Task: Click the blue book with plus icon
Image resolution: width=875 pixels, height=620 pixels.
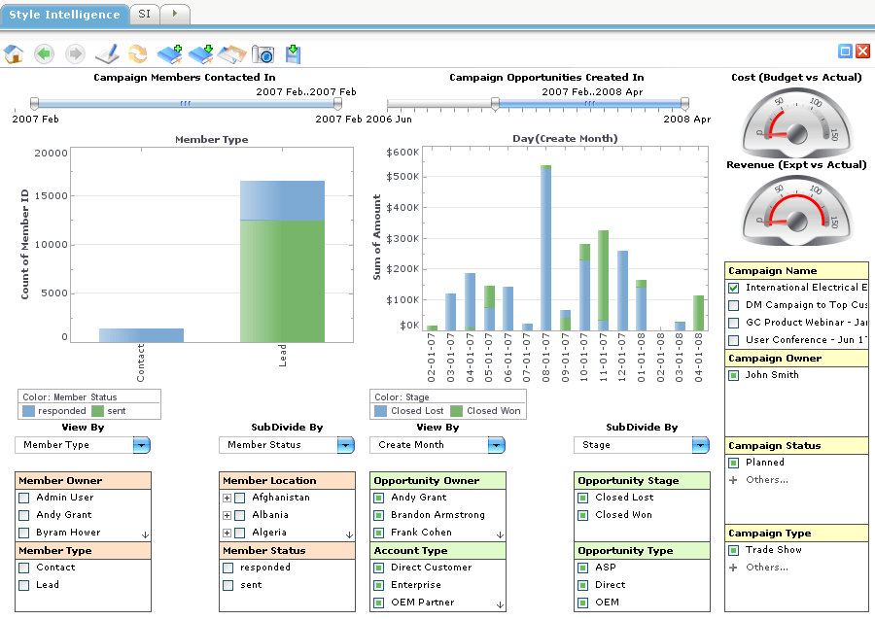Action: (170, 54)
